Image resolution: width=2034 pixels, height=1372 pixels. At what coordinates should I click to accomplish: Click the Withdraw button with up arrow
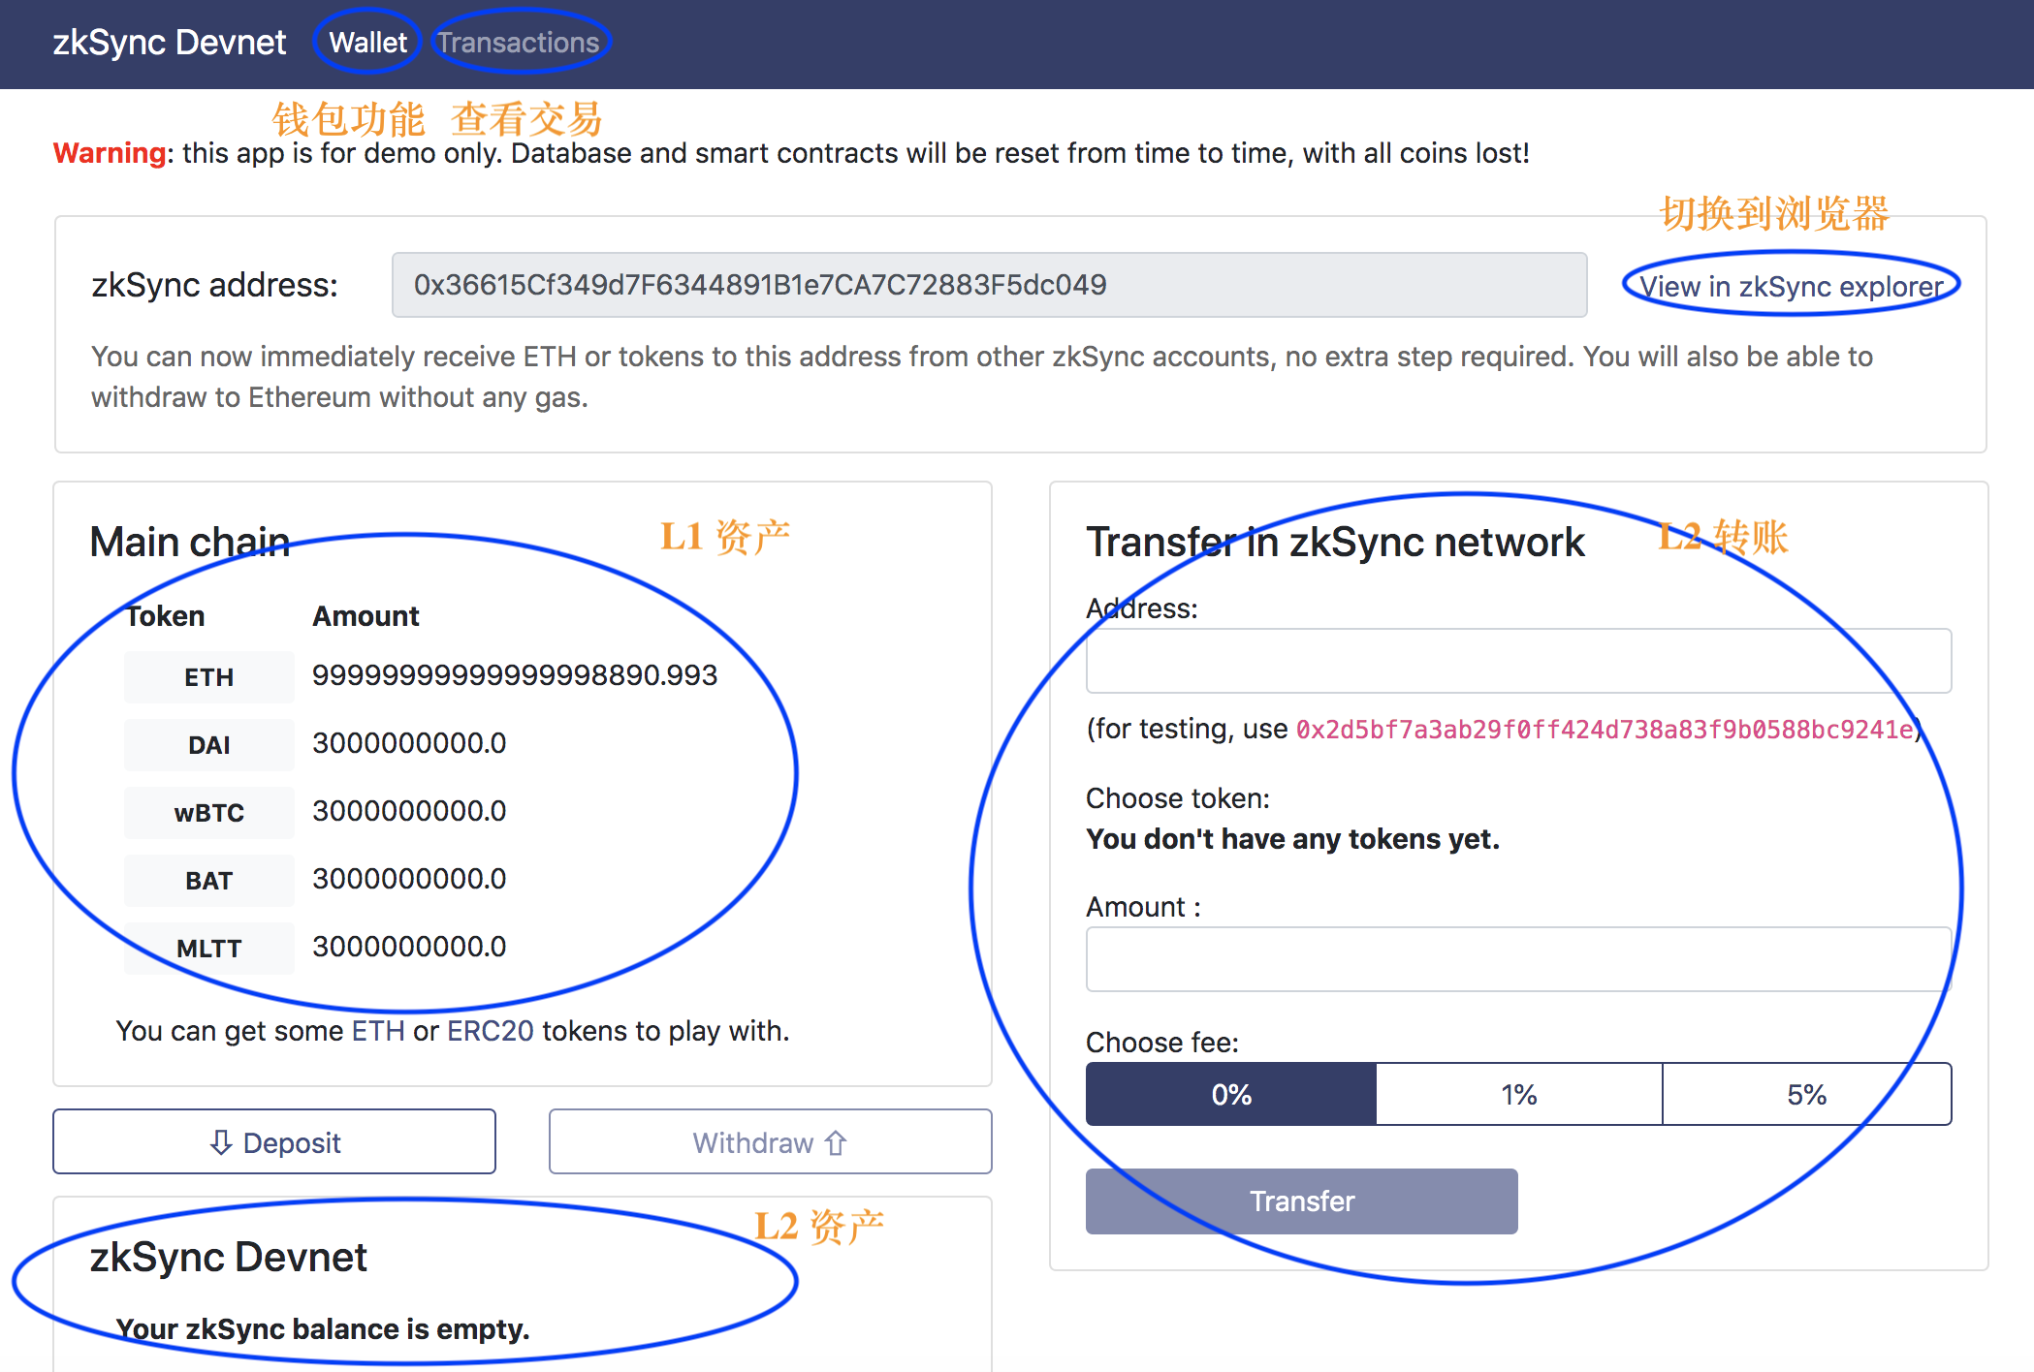pos(770,1142)
